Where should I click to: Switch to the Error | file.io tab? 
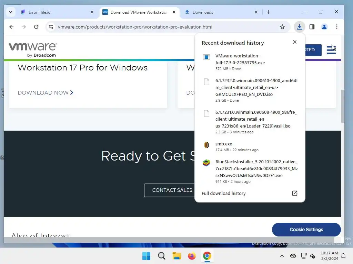(x=57, y=12)
